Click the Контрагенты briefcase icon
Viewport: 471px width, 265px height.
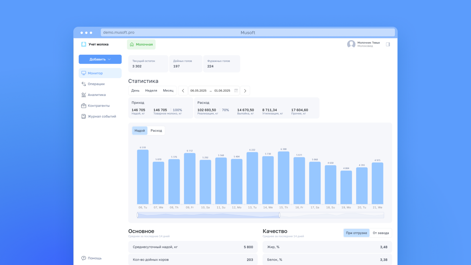(84, 106)
